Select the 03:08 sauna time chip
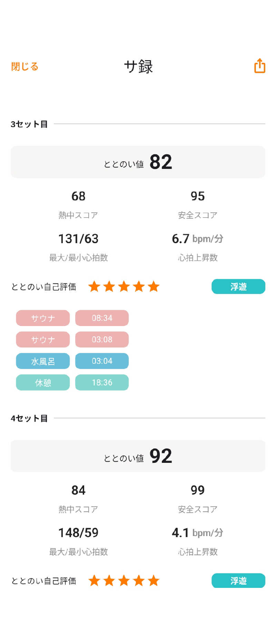Image resolution: width=276 pixels, height=620 pixels. [102, 340]
